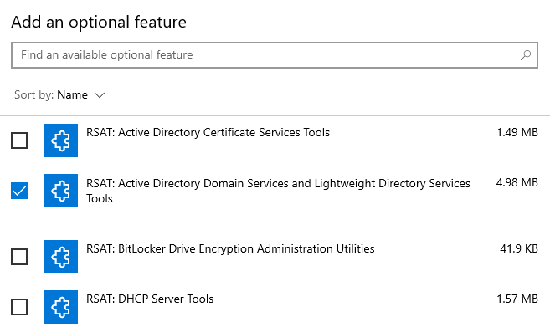Click the Domain Services Tools puzzle icon
Image resolution: width=550 pixels, height=332 pixels.
[x=61, y=191]
